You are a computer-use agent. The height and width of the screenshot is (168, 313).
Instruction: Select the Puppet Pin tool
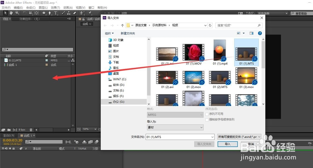coord(90,13)
